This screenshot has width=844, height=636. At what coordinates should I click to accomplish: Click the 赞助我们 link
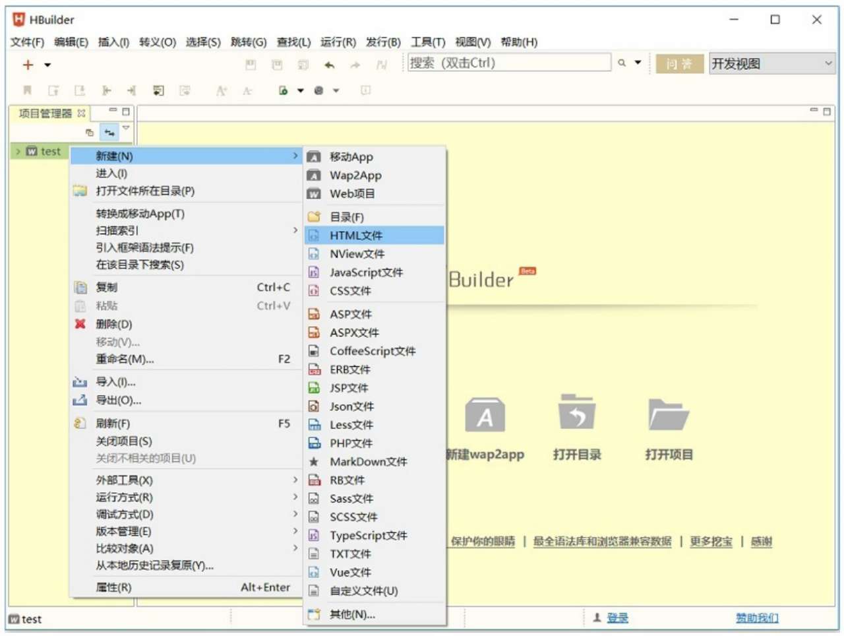pyautogui.click(x=757, y=618)
